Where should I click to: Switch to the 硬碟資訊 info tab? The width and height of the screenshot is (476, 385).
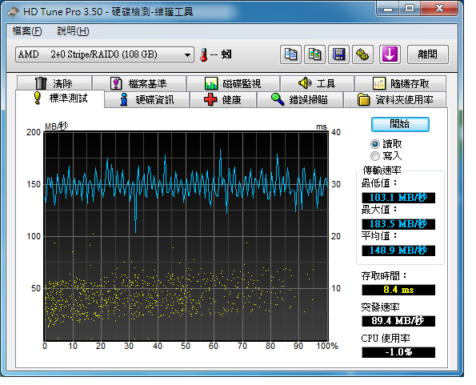[147, 99]
